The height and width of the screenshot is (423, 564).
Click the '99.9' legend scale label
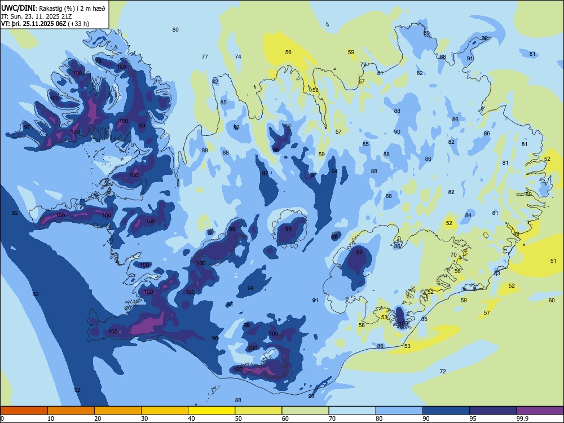tap(522, 418)
